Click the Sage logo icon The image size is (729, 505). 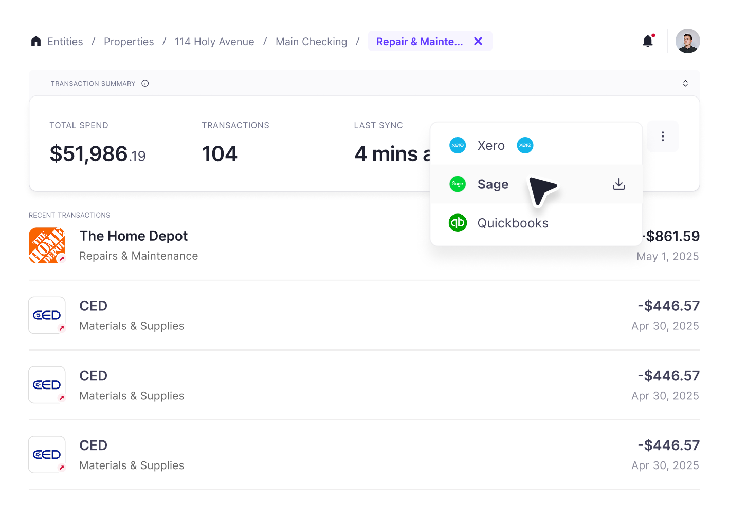pos(458,184)
